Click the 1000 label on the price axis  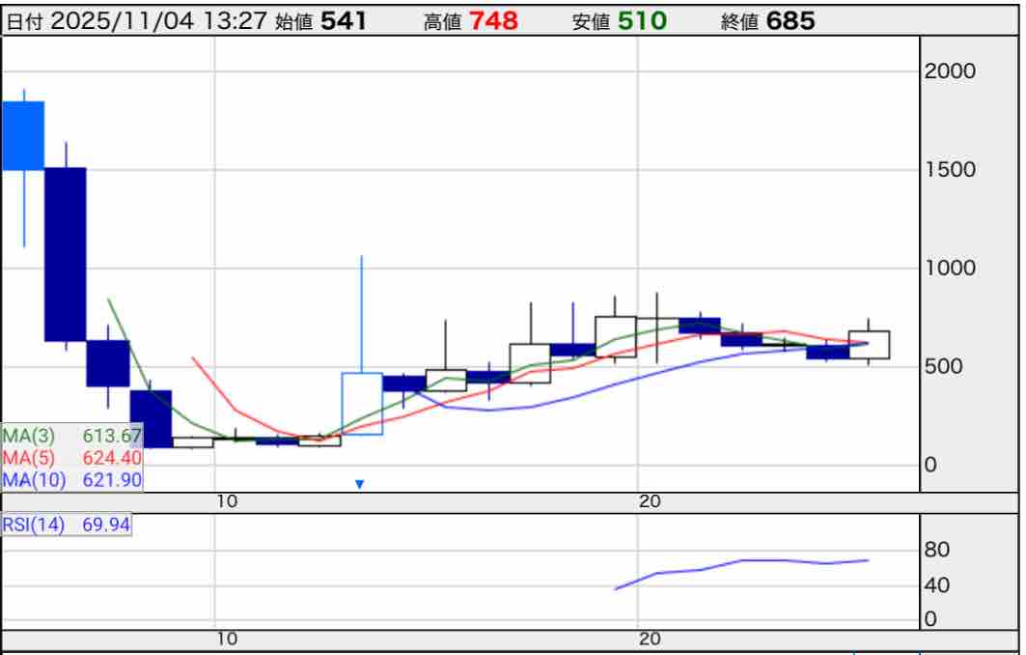(950, 268)
